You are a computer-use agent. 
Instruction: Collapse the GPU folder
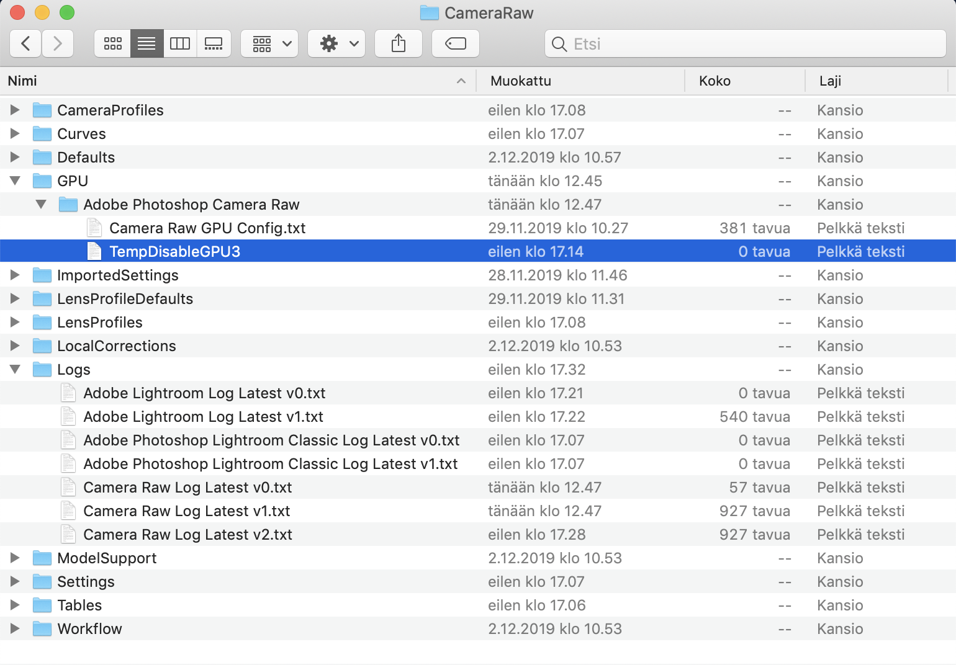coord(15,181)
